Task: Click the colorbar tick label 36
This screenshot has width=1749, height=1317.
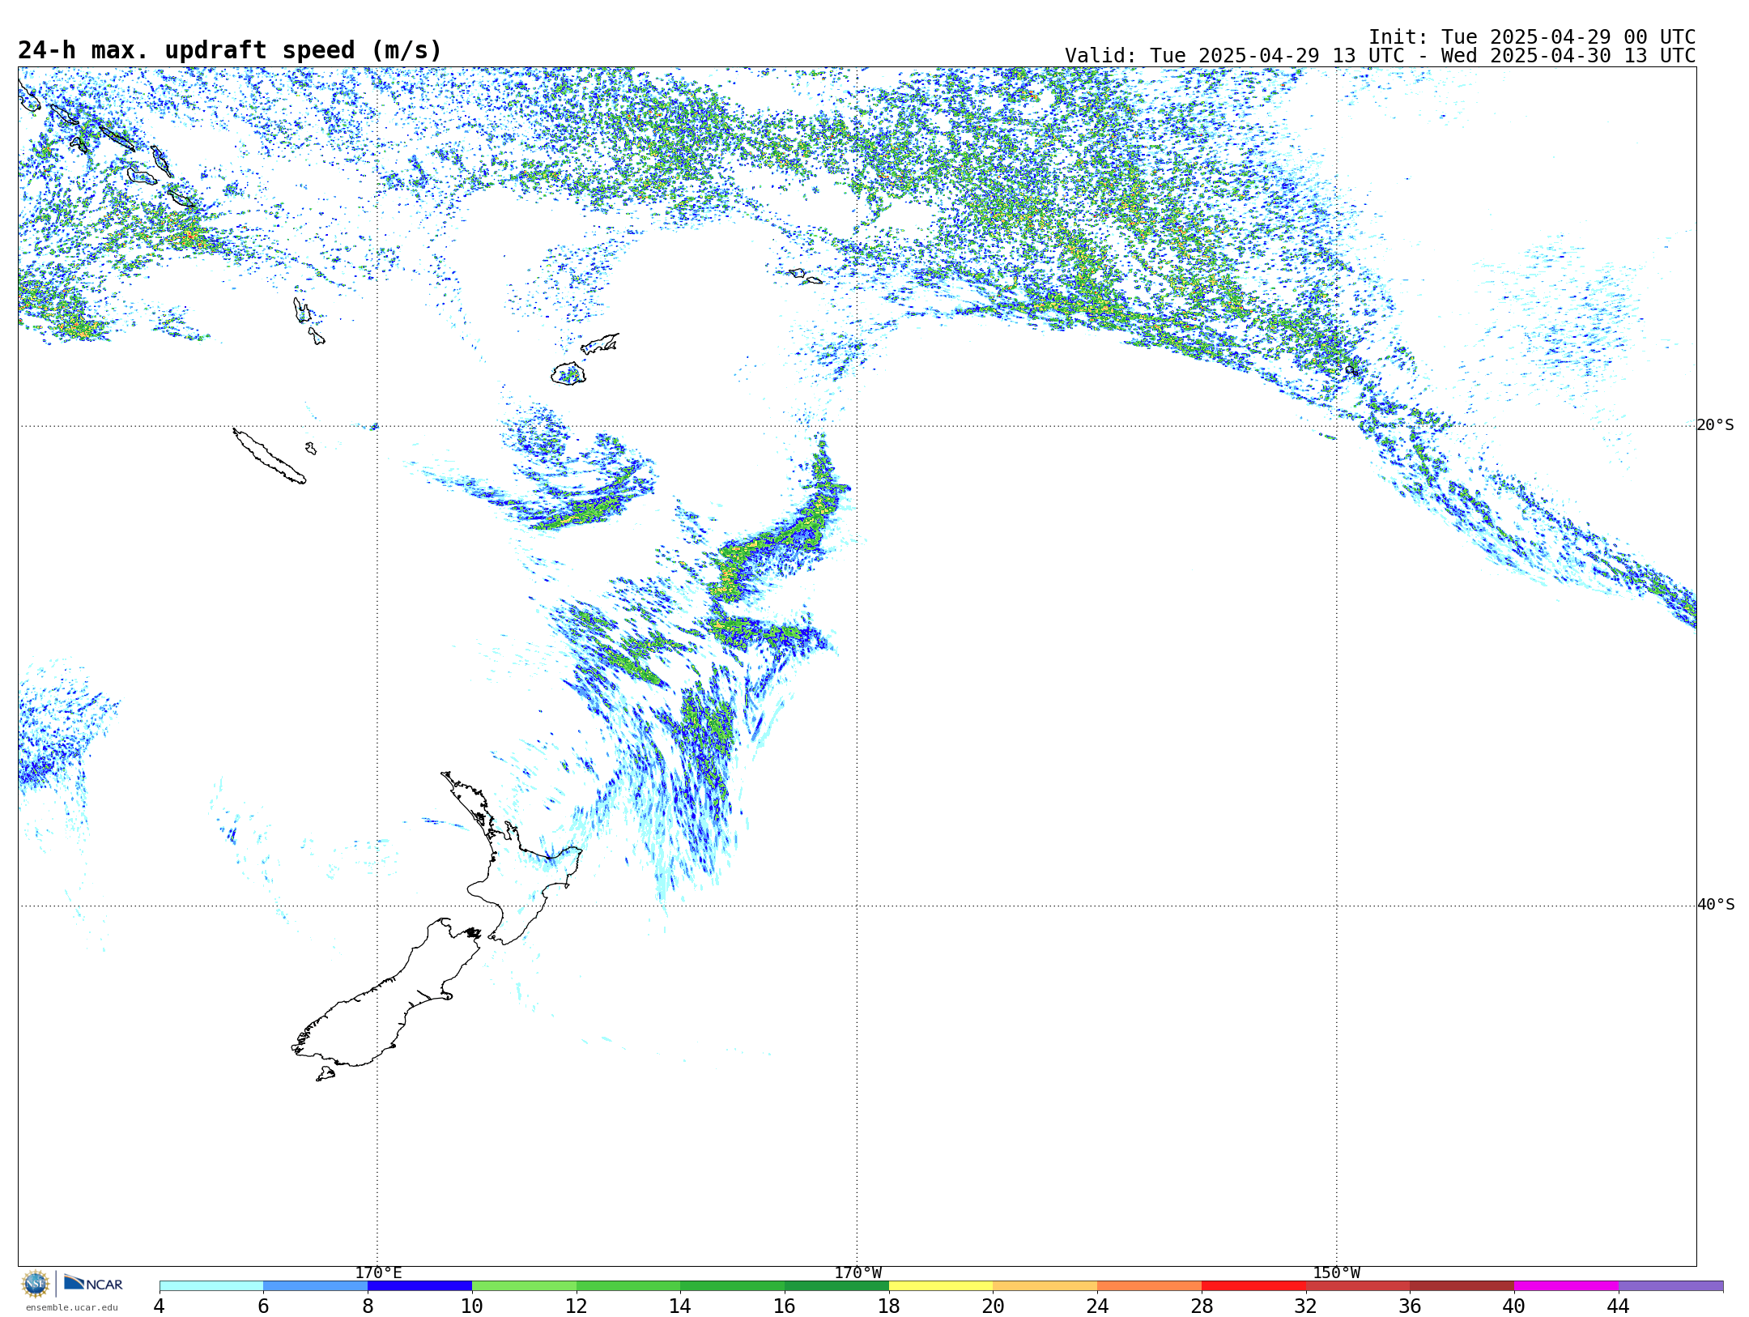Action: click(x=1410, y=1306)
